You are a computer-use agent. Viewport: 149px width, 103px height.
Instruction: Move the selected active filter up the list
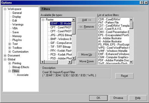pyautogui.click(x=87, y=55)
